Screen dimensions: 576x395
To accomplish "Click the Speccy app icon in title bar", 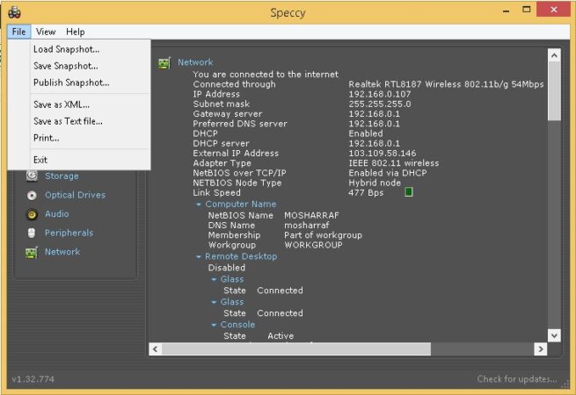I will pyautogui.click(x=14, y=12).
